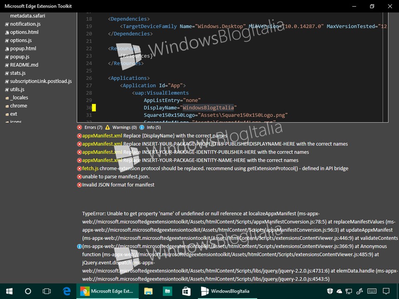The width and height of the screenshot is (399, 299).
Task: Open appxManifest.xml link for PUBLISHERDISPLAYNAME error
Action: coord(102,144)
